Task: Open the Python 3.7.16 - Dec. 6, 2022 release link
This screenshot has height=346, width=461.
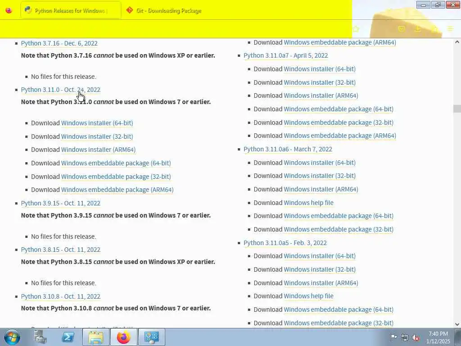Action: click(x=59, y=43)
